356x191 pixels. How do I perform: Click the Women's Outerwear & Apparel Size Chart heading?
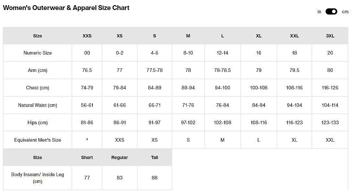66,8
